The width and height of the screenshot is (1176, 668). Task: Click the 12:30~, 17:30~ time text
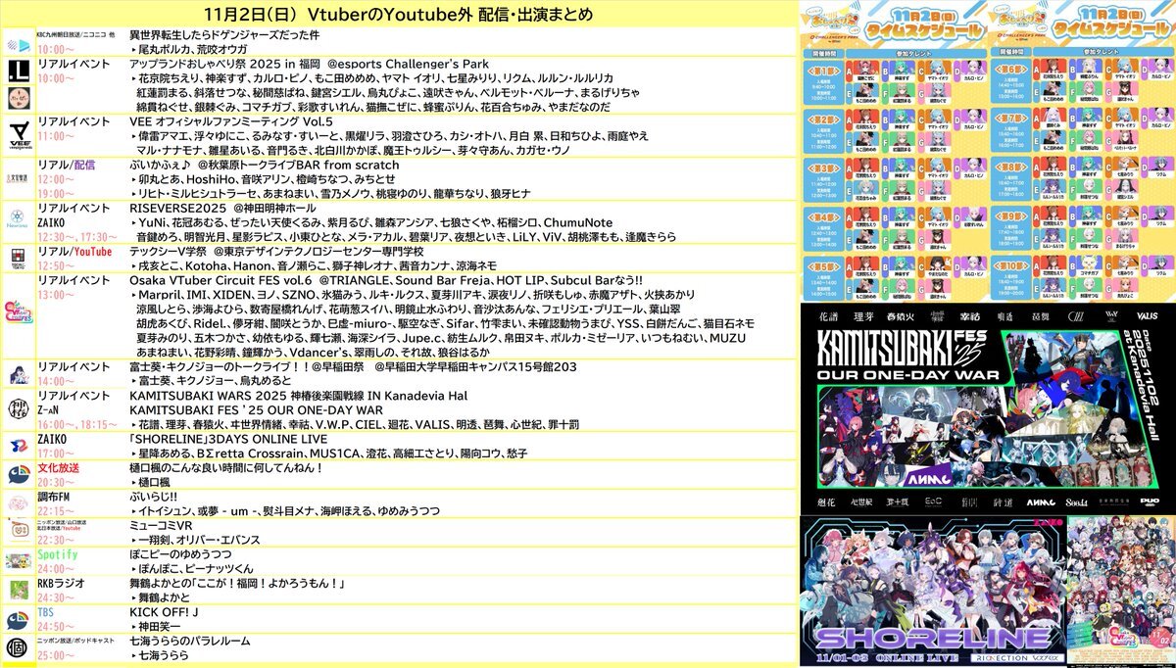click(x=77, y=237)
